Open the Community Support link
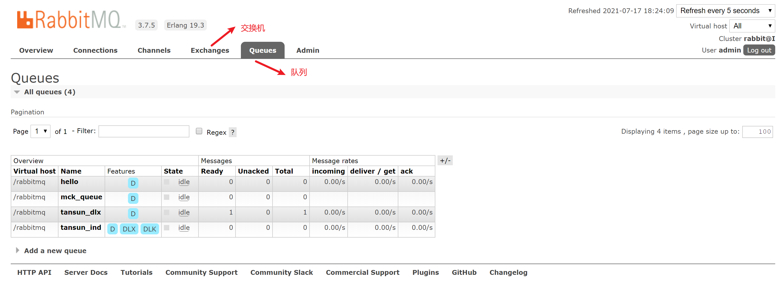Viewport: 783px width, 285px height. click(x=201, y=272)
